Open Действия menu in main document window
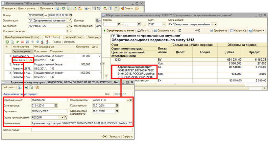The image size is (269, 141). point(46,8)
